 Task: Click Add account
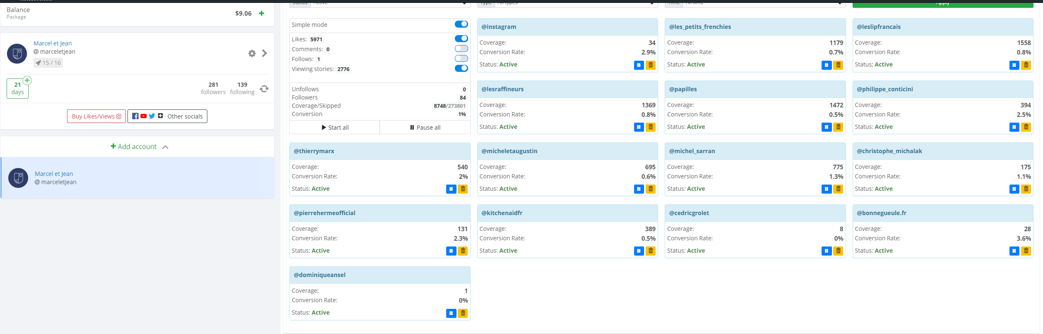[x=134, y=147]
